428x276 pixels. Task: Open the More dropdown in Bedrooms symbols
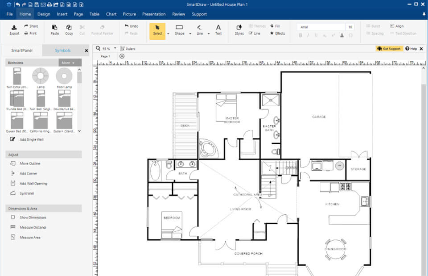tap(68, 63)
